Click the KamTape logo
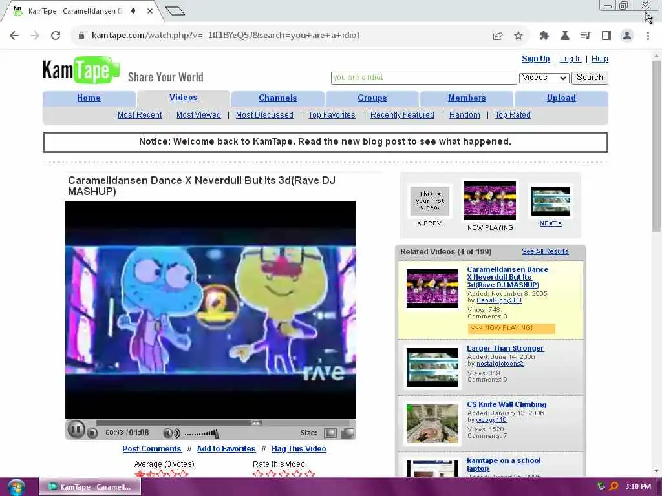662x496 pixels. coord(81,70)
